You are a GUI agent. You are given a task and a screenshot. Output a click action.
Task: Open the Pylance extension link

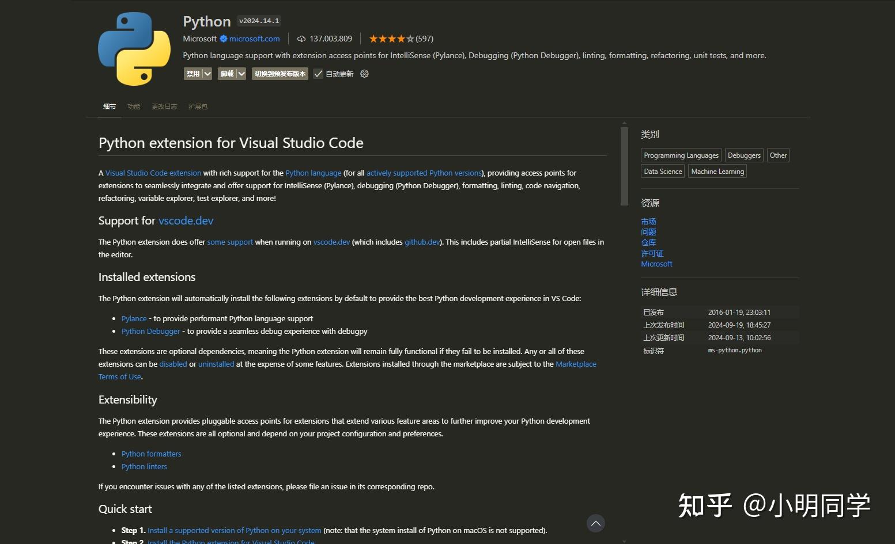(x=134, y=318)
